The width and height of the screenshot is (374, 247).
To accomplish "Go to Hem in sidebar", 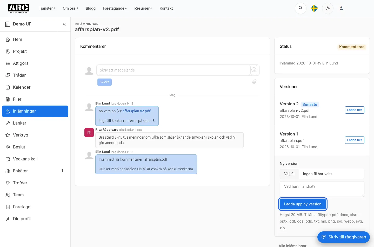I will point(35,40).
